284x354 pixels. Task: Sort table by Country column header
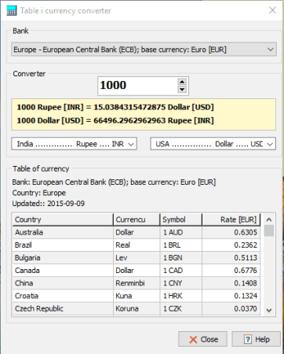coord(63,219)
